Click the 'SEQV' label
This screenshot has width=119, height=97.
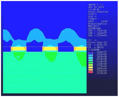(91, 21)
